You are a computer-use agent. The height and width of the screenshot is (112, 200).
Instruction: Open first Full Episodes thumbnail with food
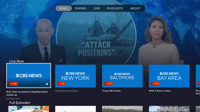coord(28,109)
